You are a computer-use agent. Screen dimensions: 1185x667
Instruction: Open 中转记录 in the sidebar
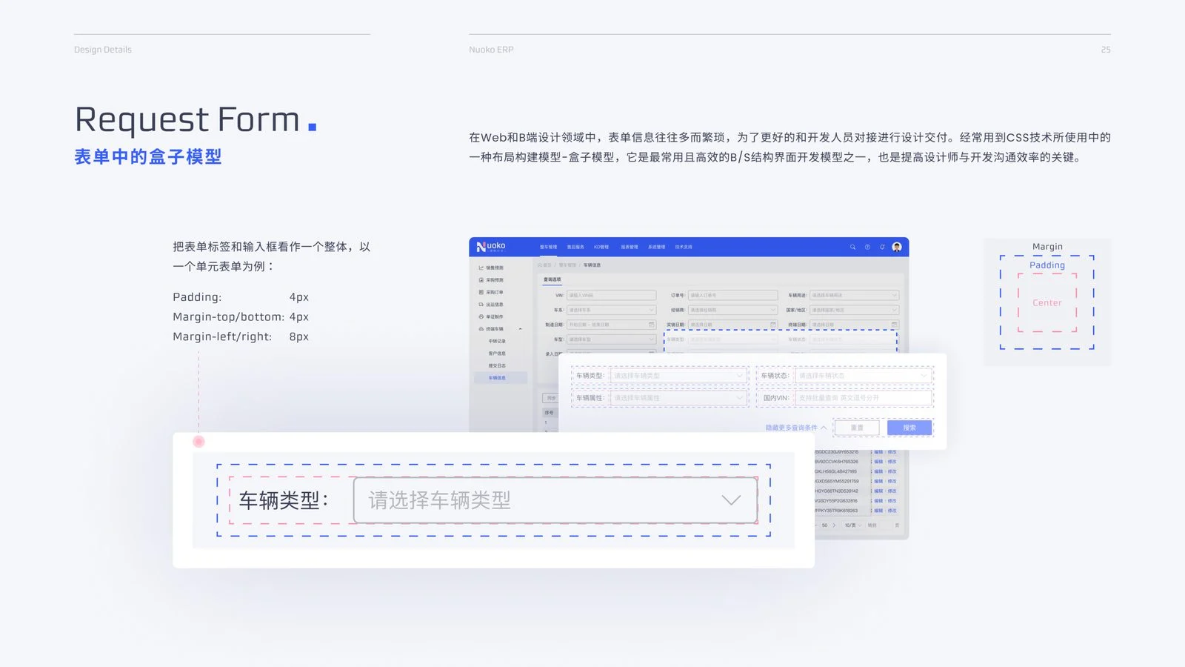coord(497,341)
